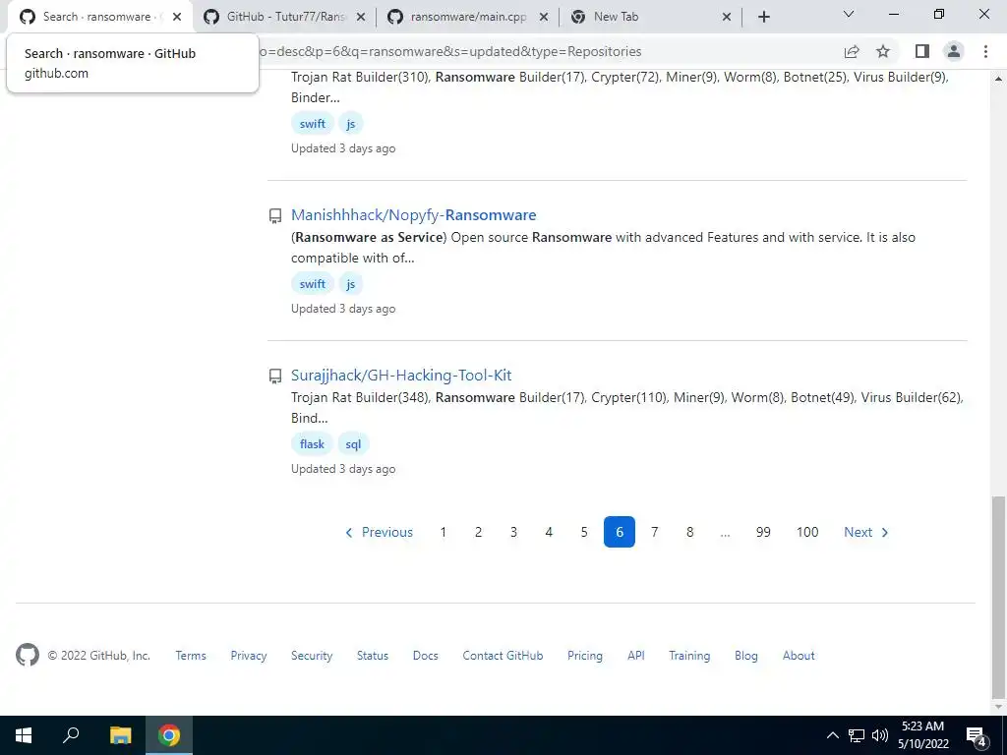Click the page vertical scrollbar thumb
1007x755 pixels.
tap(998, 597)
